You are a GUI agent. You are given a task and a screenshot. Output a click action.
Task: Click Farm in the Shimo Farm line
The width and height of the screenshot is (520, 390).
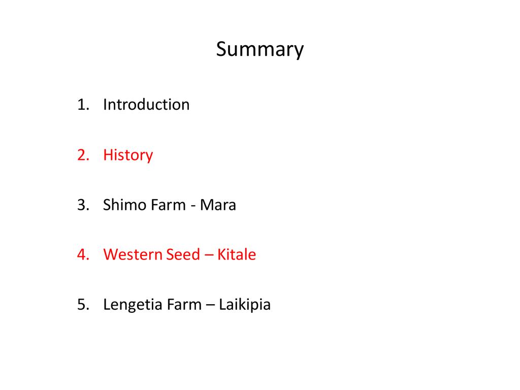pos(168,205)
